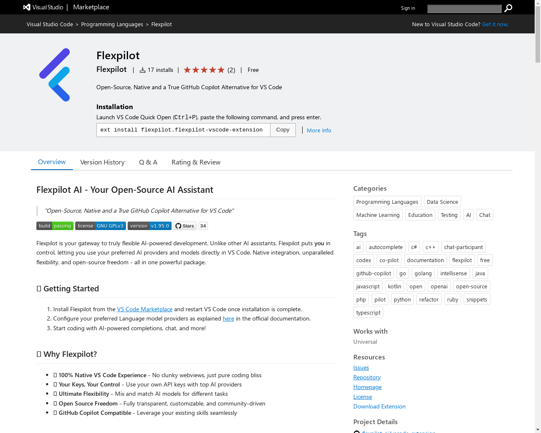Click the search magnifier icon
The image size is (541, 433).
pos(508,8)
